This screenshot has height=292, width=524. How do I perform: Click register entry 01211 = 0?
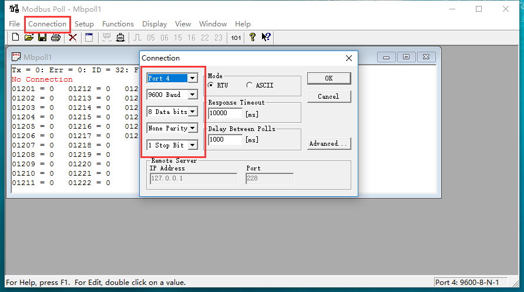pyautogui.click(x=33, y=183)
